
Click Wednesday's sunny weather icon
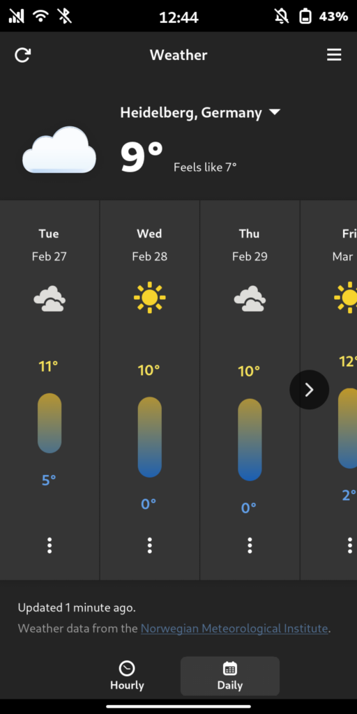(149, 298)
